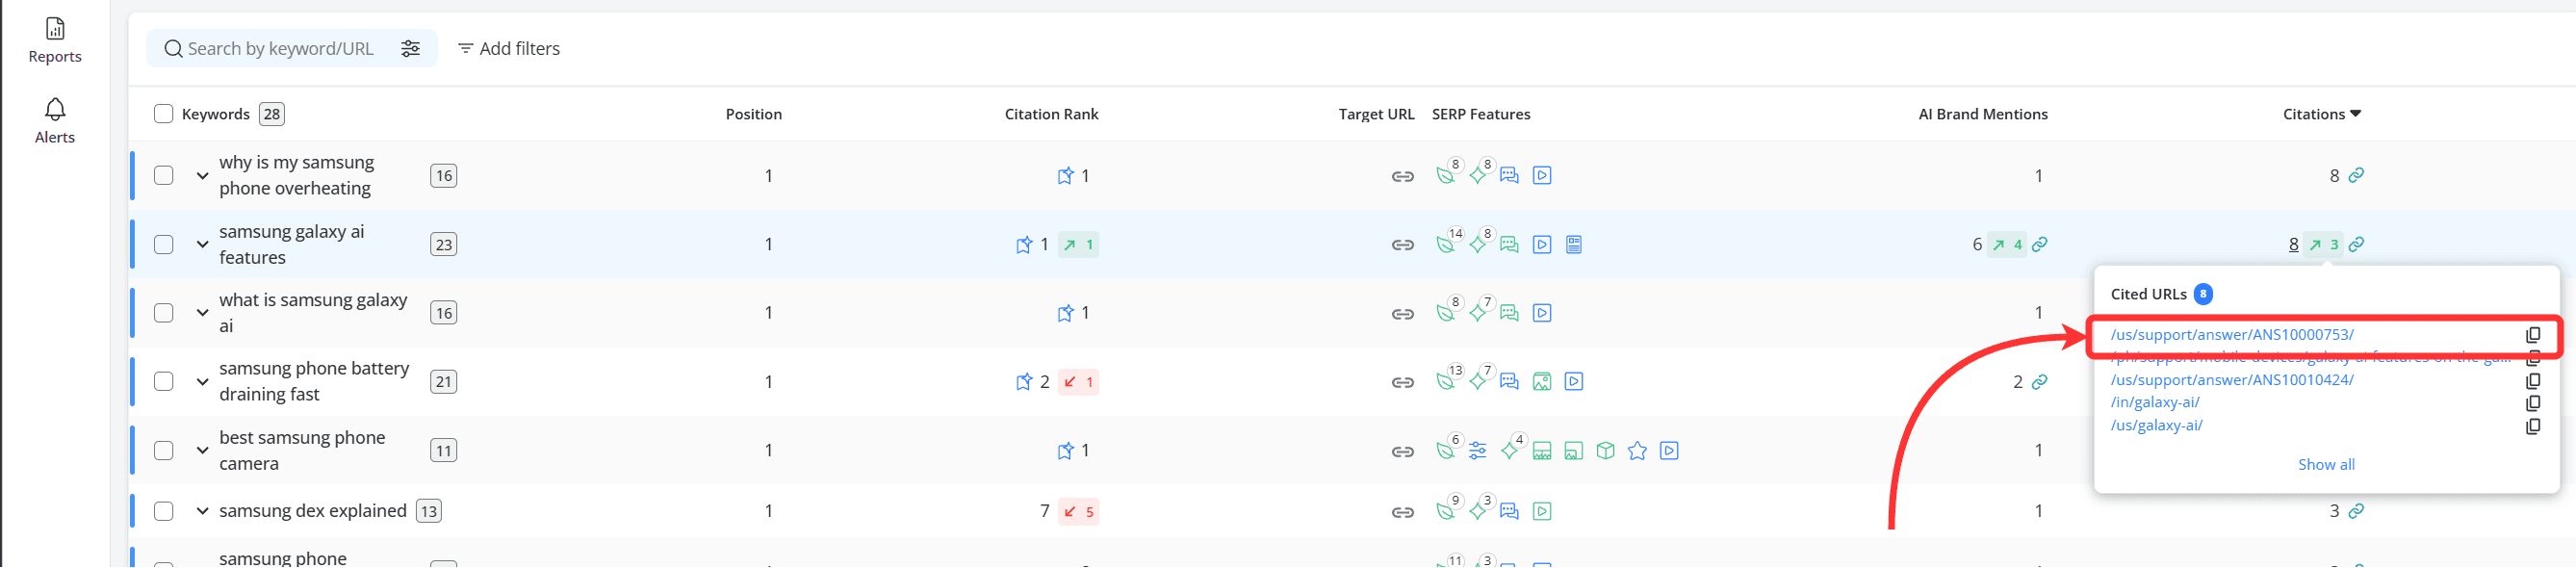
Task: Expand 'samsung galaxy ai features' row
Action: (x=202, y=245)
